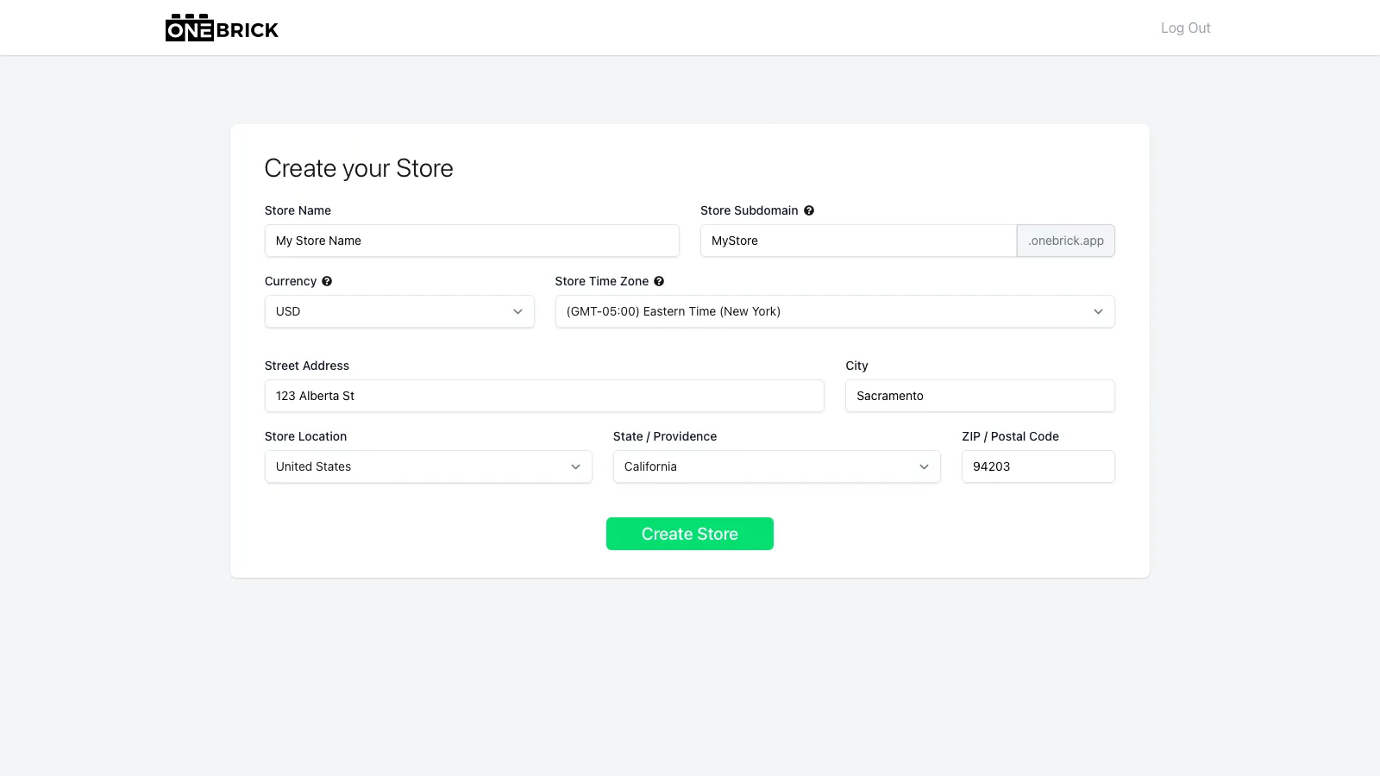Open the California state dropdown
The height and width of the screenshot is (776, 1380).
point(777,466)
